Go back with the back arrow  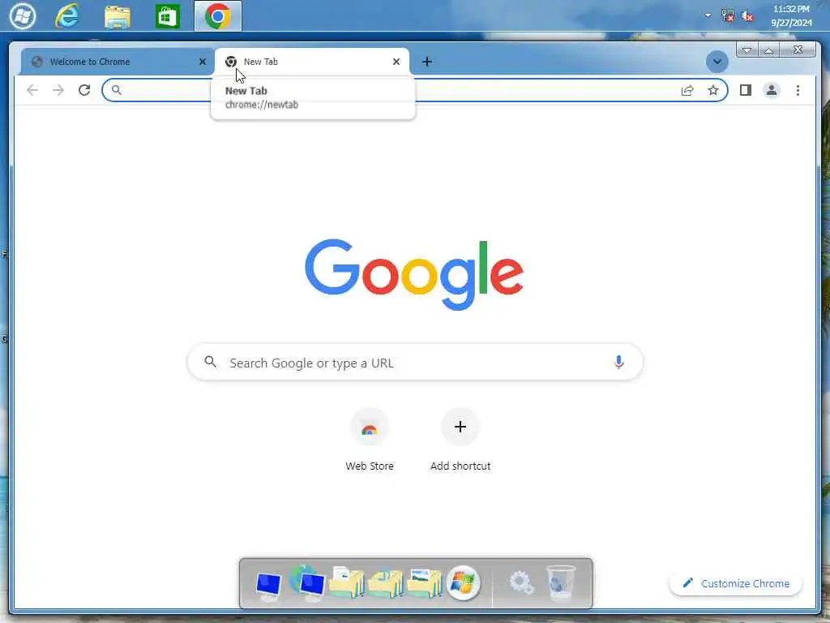click(32, 90)
